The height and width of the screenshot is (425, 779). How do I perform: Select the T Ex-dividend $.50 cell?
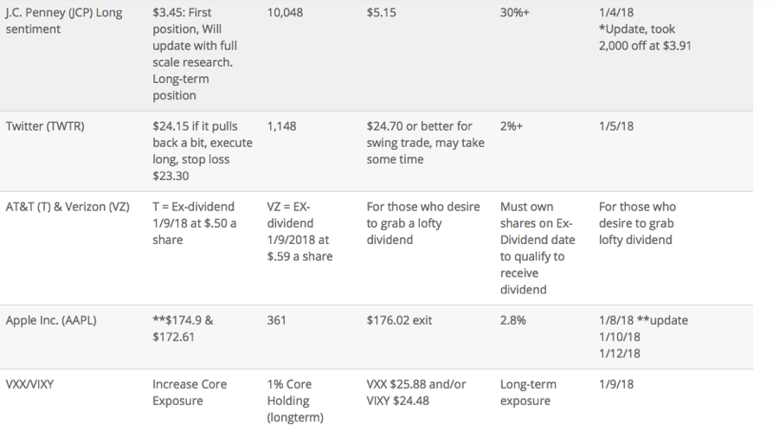[195, 223]
